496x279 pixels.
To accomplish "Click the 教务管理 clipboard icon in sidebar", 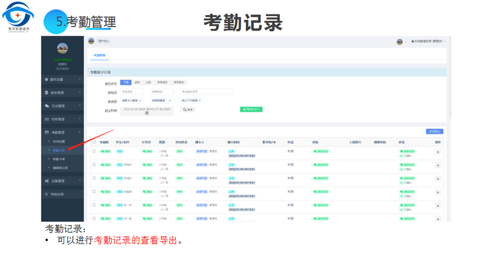I will pos(47,93).
